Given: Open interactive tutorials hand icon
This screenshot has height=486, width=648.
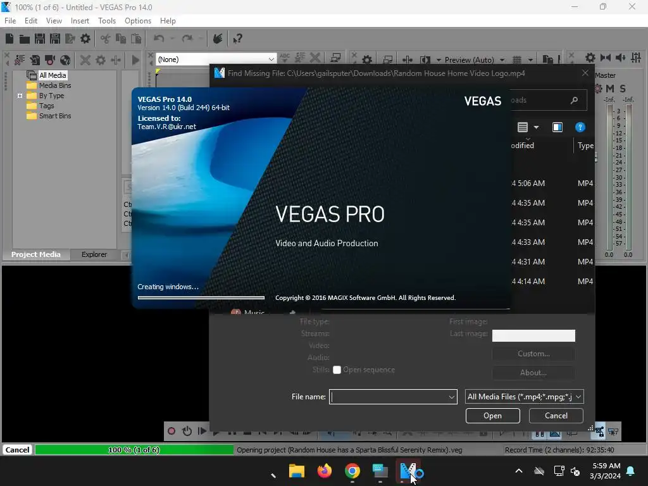Looking at the screenshot, I should coord(218,39).
